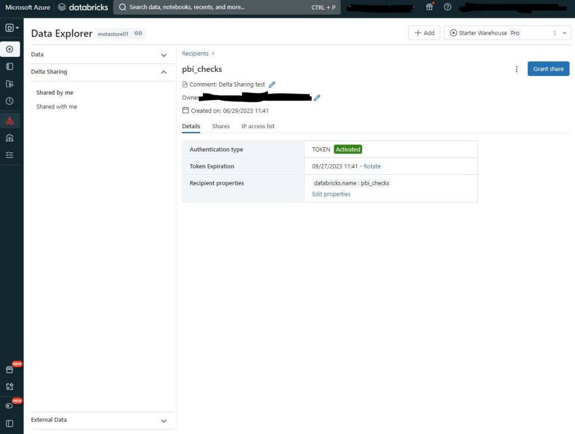Open the three-dot kebab menu
This screenshot has width=575, height=434.
pyautogui.click(x=517, y=69)
